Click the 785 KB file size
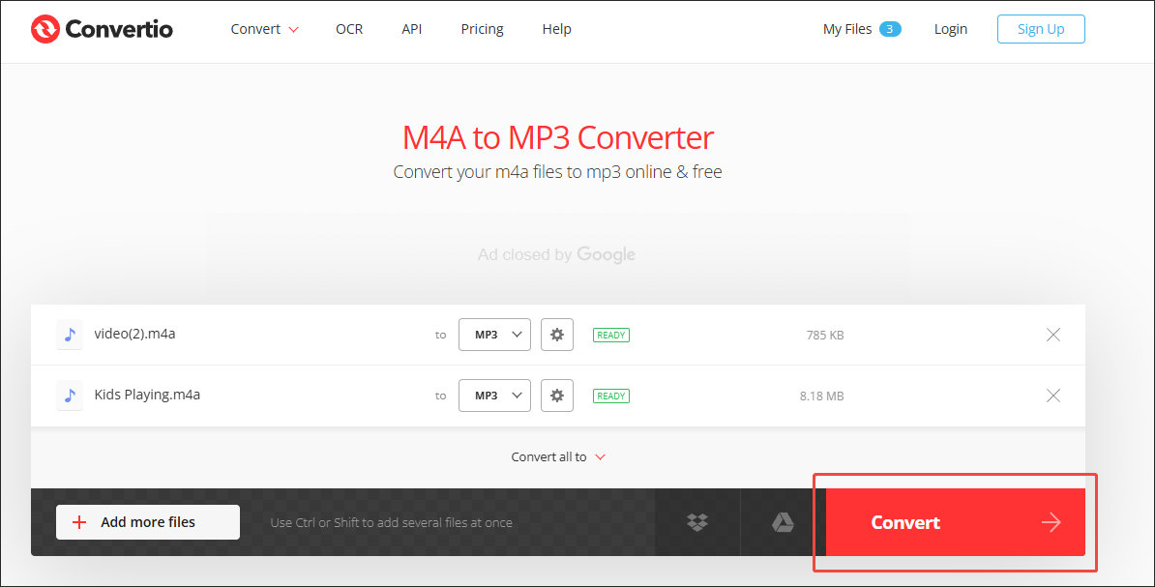Screen dimensions: 1155x587 (825, 336)
